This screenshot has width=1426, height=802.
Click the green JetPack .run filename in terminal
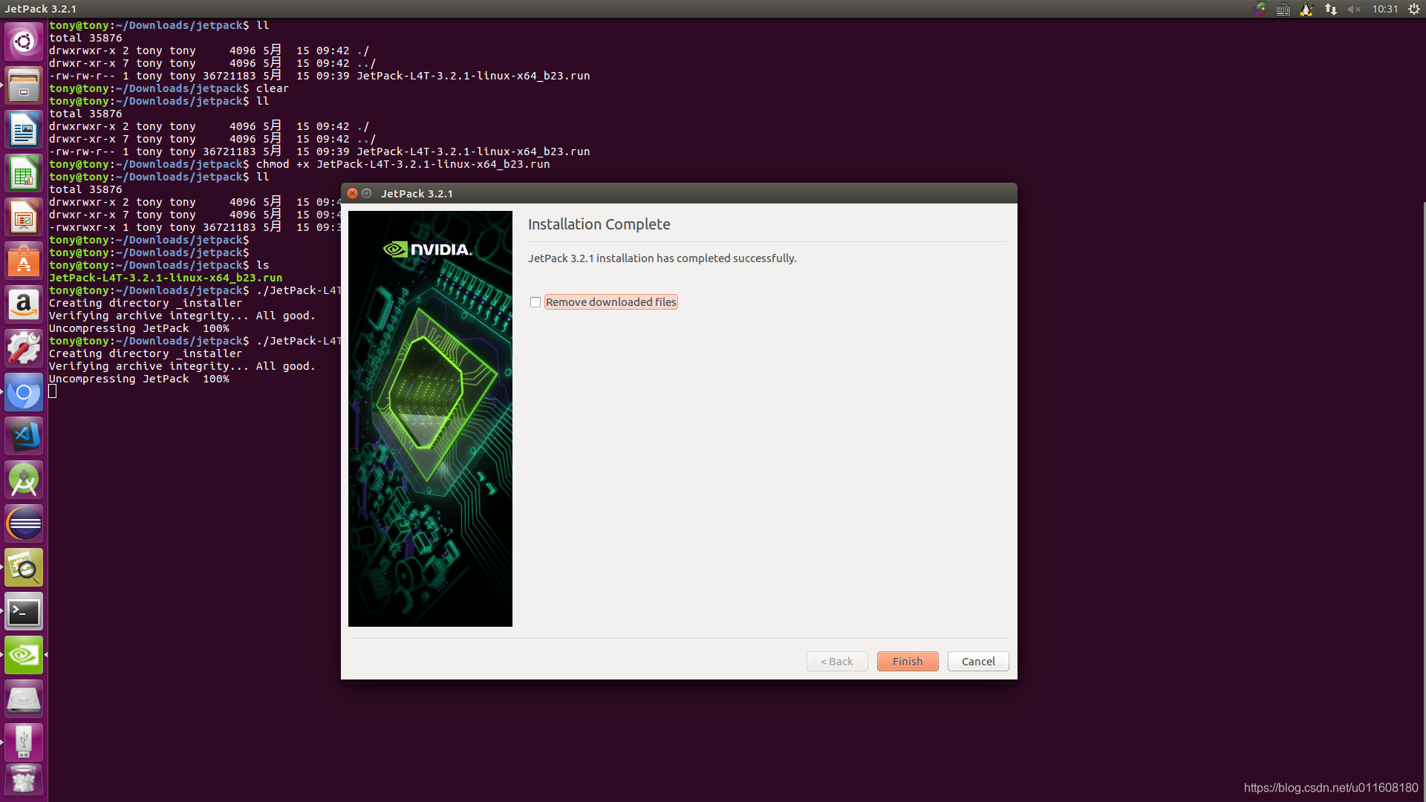(x=166, y=278)
